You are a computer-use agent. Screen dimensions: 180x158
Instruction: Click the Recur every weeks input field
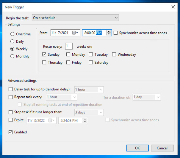coord(69,46)
